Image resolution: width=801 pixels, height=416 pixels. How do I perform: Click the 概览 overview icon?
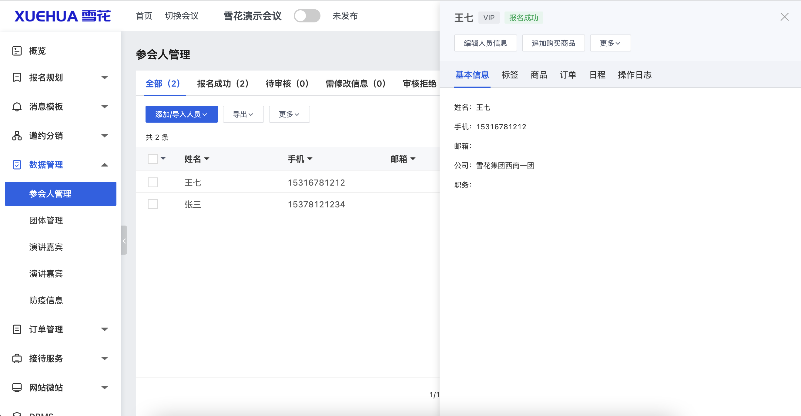tap(17, 51)
